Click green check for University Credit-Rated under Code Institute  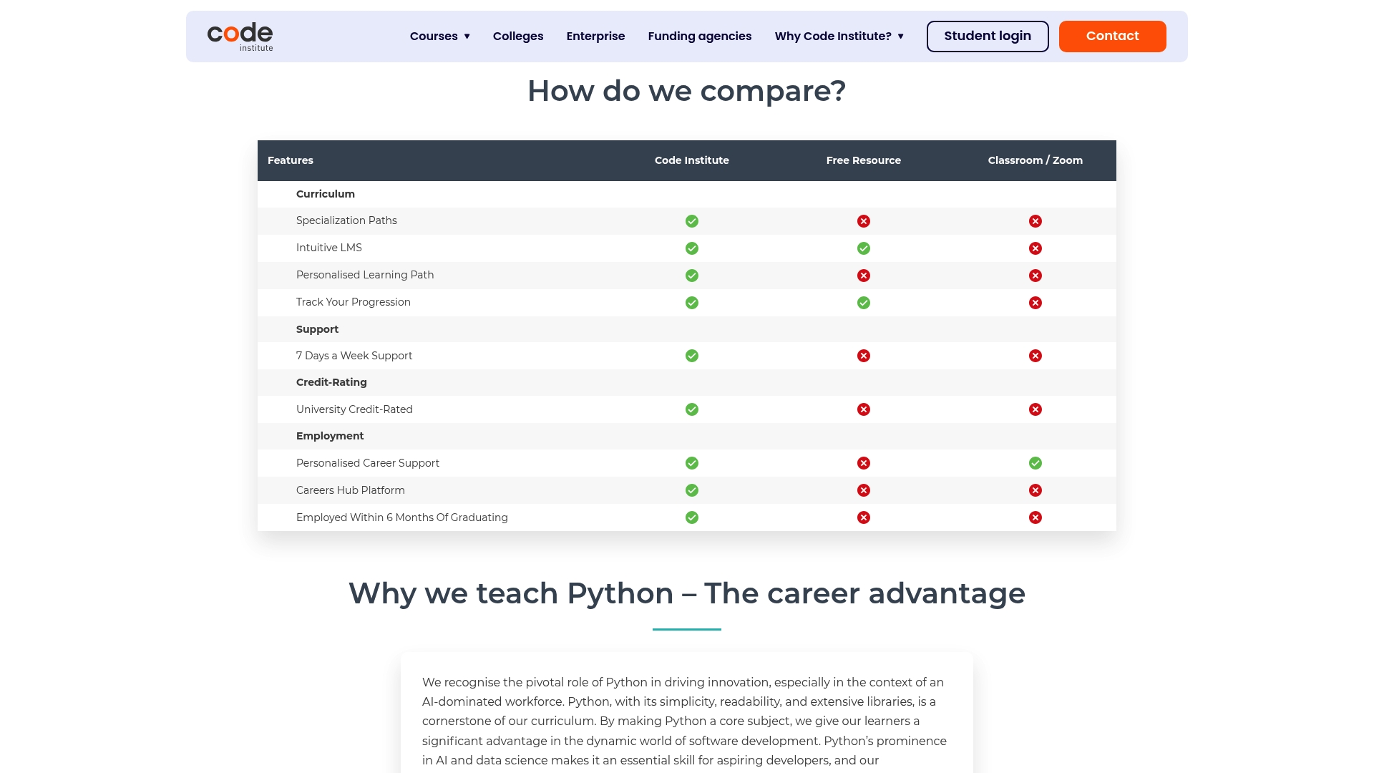tap(692, 409)
